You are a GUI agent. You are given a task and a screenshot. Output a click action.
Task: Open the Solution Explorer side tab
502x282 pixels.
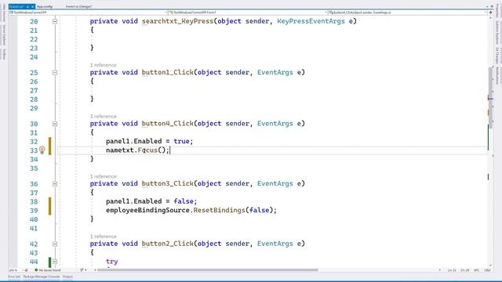coord(497,34)
